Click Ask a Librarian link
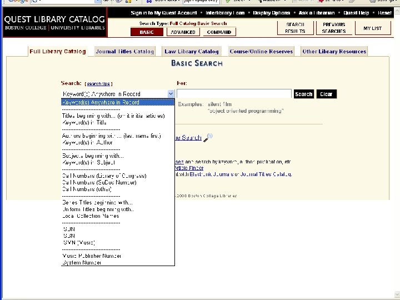This screenshot has width=400, height=300. coord(317,13)
